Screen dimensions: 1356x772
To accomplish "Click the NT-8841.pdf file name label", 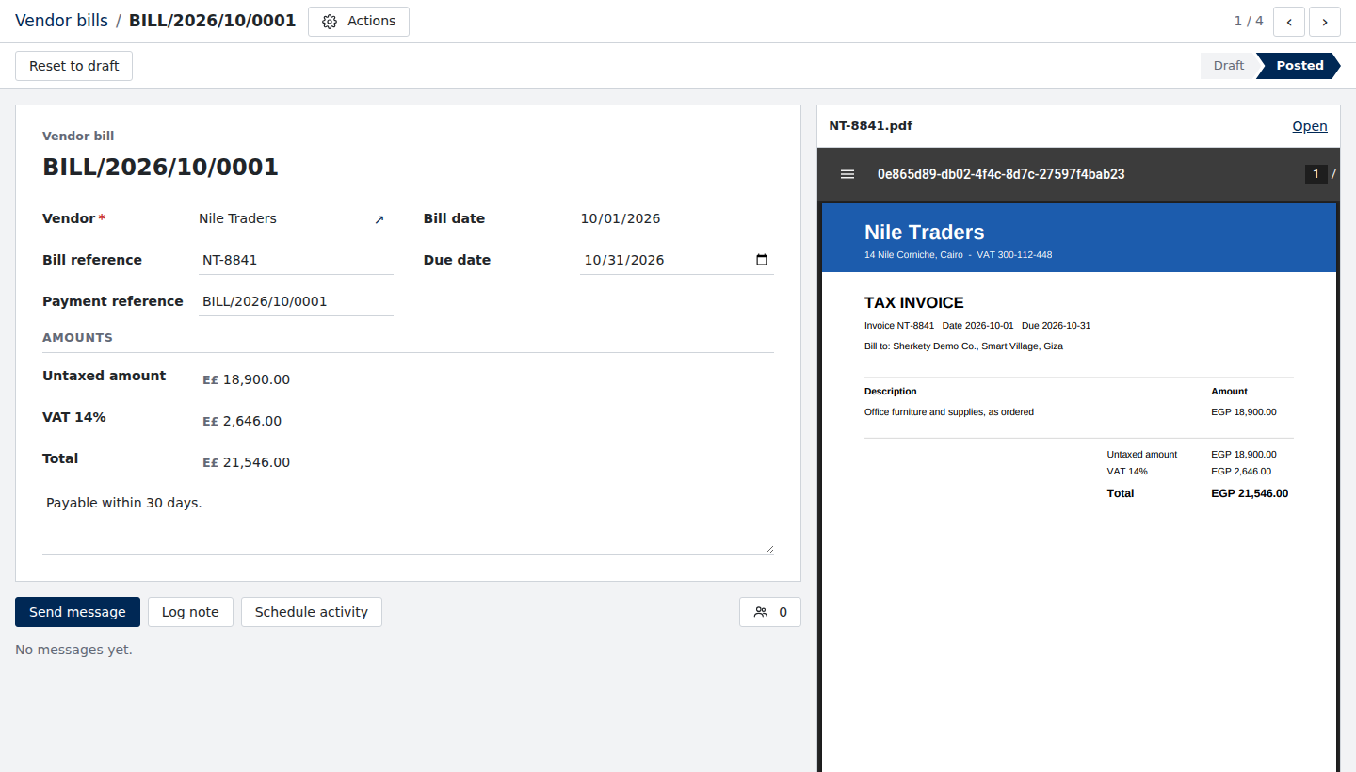I will pyautogui.click(x=871, y=126).
